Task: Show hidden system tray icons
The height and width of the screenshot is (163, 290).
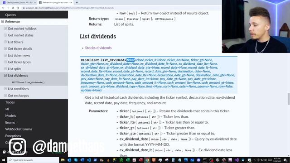Action: point(255,160)
